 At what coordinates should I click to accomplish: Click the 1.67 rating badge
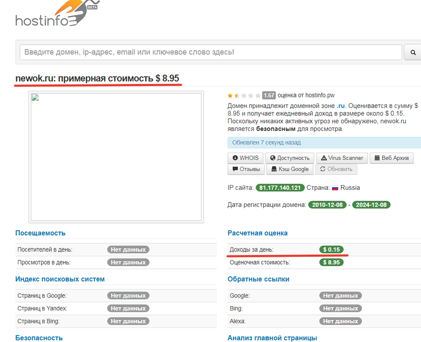[269, 95]
